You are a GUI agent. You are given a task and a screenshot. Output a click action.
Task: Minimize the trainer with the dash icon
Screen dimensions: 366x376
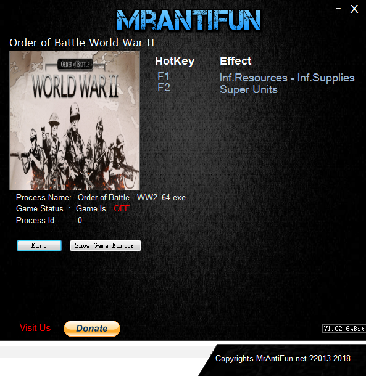(338, 9)
